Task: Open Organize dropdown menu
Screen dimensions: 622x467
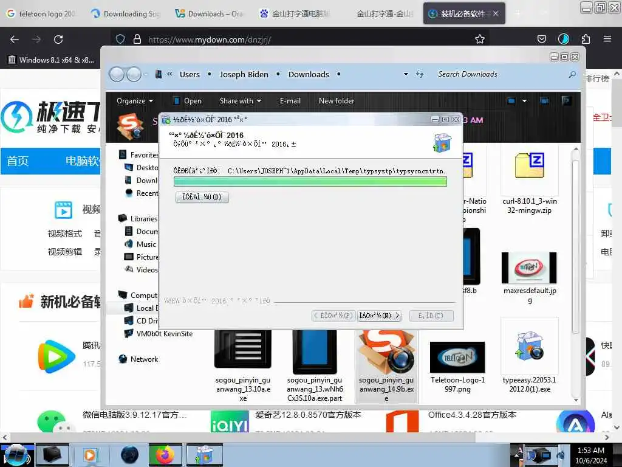Action: [x=134, y=101]
